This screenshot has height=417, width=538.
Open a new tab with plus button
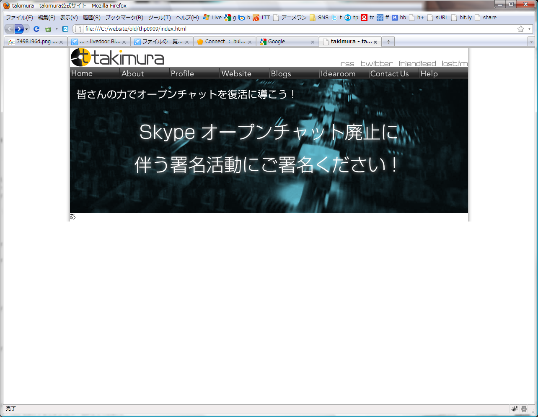coord(388,42)
